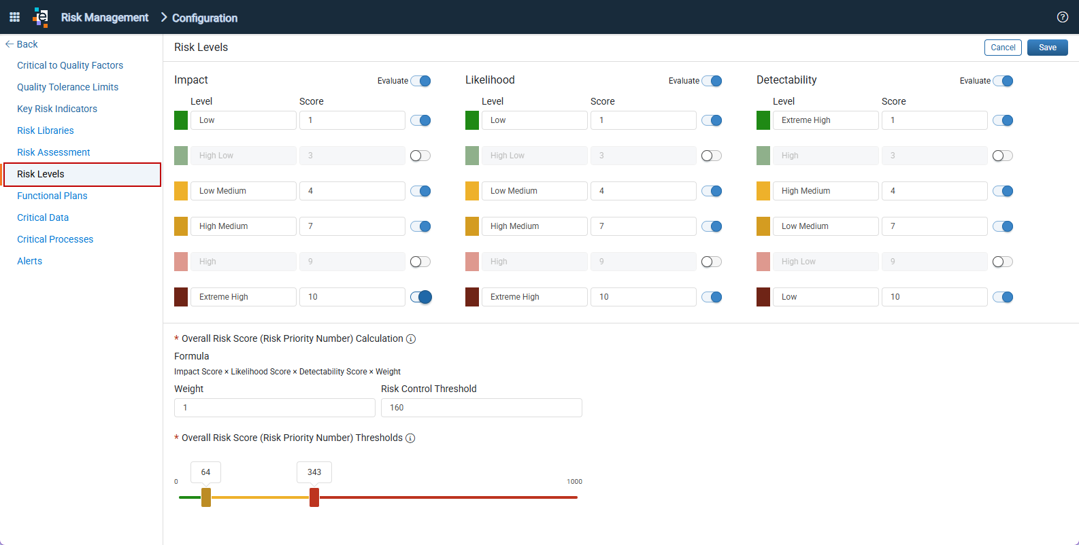The image size is (1079, 545).
Task: Click the dark red Extreme High Impact swatch
Action: 181,297
